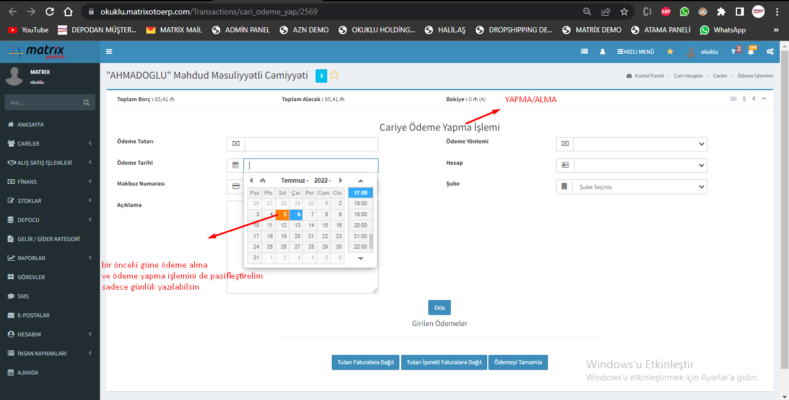Open the barcode icon in top bar
Image resolution: width=789 pixels, height=400 pixels.
[584, 51]
